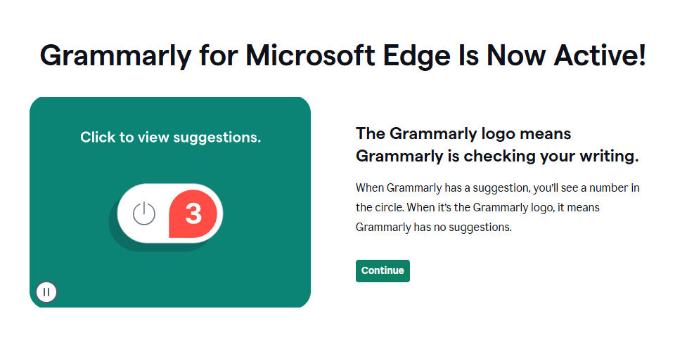
Task: Click the "Click to view suggestions." caption
Action: click(x=170, y=137)
